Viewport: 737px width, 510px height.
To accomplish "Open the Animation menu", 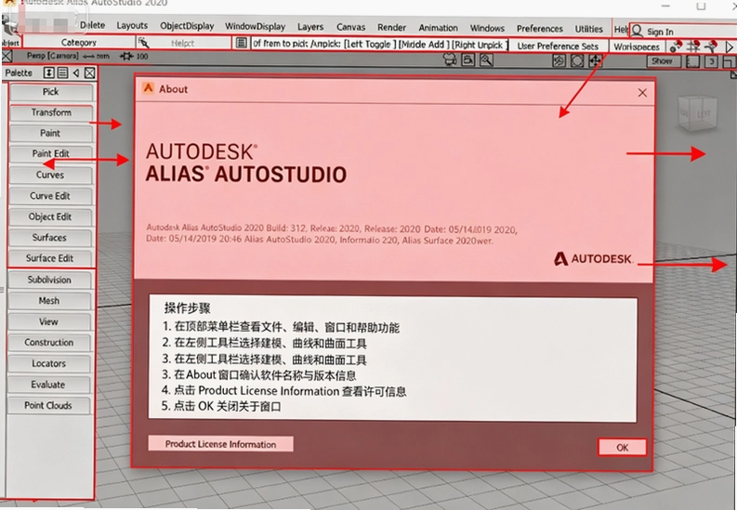I will [x=438, y=28].
